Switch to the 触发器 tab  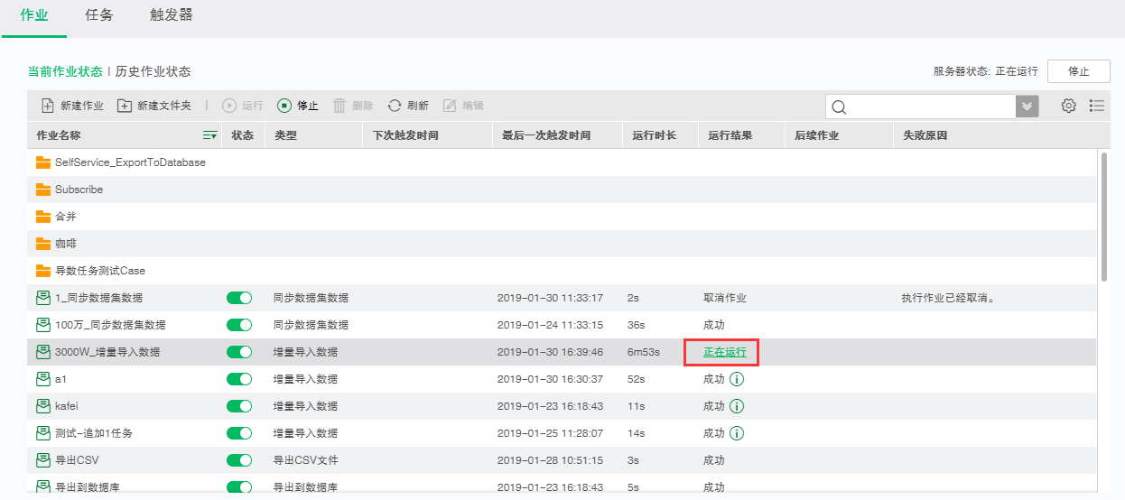coord(171,15)
